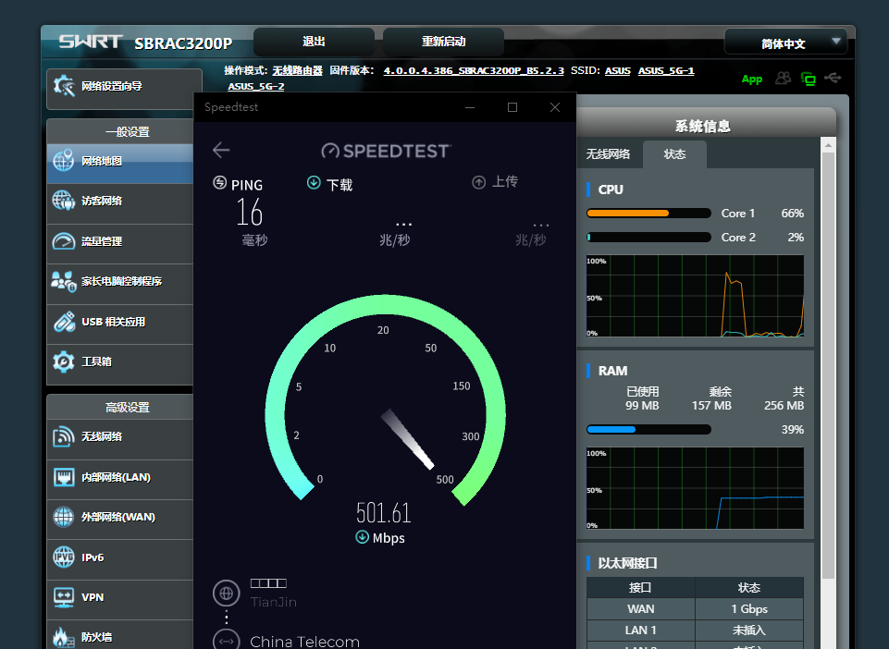
Task: Click the parental controls icon
Action: tap(64, 281)
